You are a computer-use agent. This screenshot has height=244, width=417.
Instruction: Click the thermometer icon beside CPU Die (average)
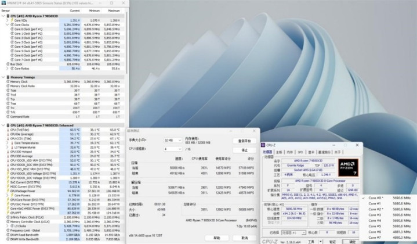8,134
